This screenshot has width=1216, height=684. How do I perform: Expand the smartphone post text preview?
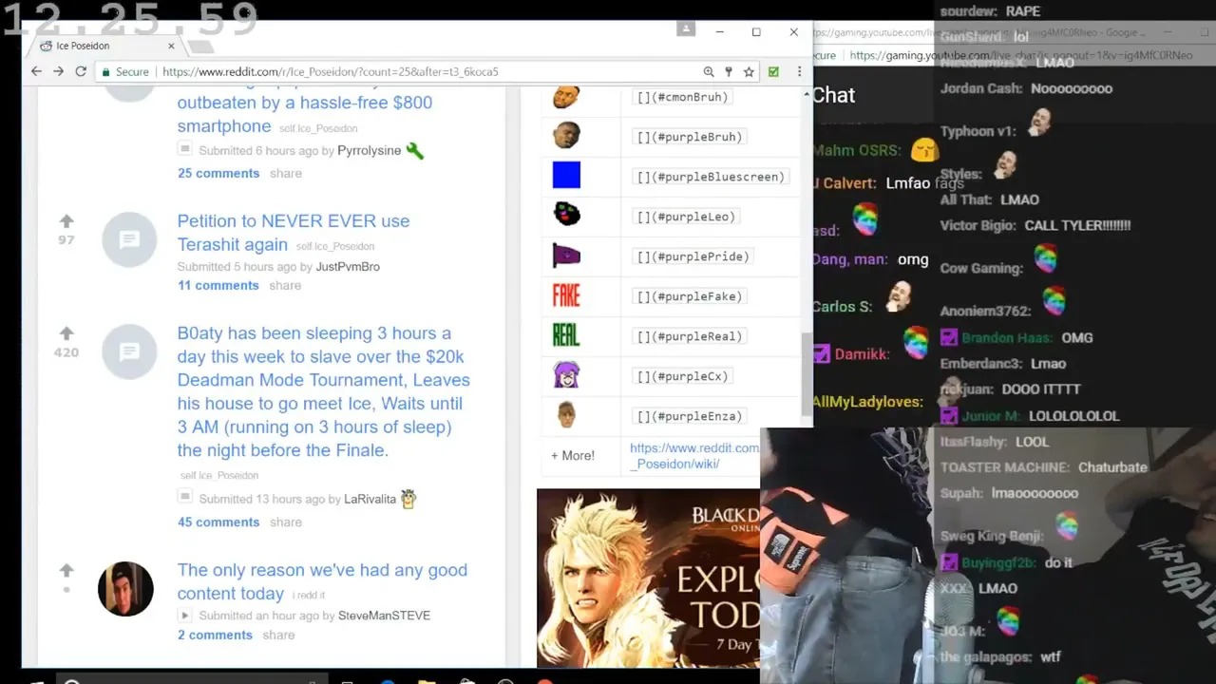pos(185,149)
